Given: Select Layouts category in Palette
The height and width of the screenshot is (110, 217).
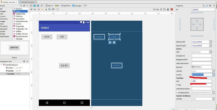Looking at the screenshot, I should click(3, 16).
